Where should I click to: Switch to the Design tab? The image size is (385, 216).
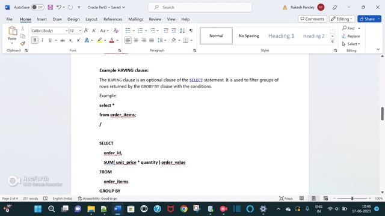(73, 19)
